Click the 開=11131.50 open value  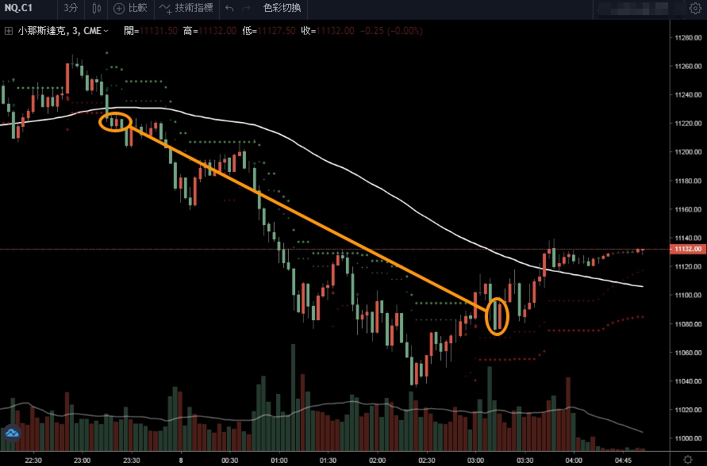[x=151, y=31]
